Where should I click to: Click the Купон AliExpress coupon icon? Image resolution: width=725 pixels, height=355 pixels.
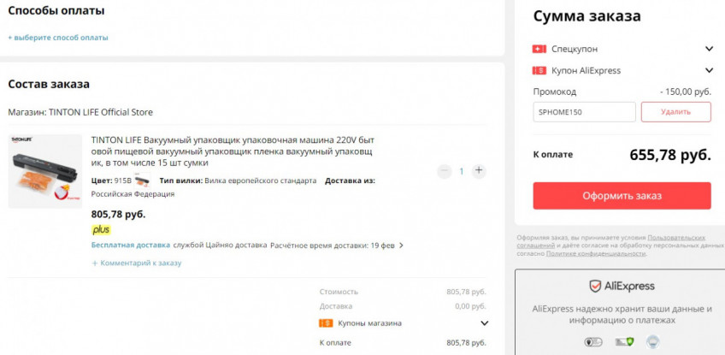point(539,71)
